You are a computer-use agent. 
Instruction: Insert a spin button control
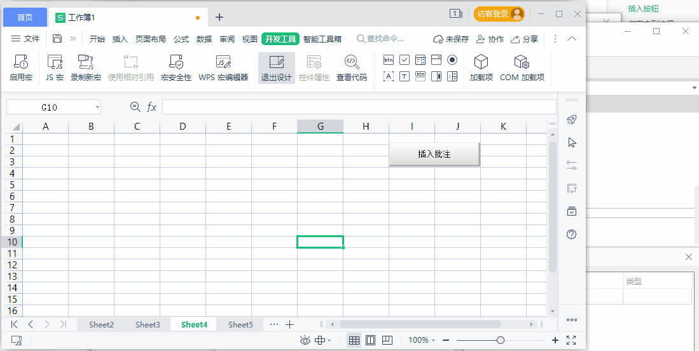(x=452, y=76)
